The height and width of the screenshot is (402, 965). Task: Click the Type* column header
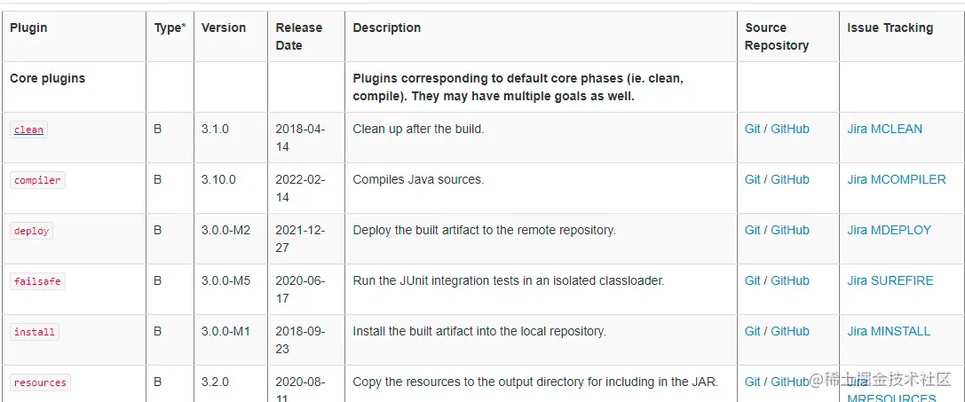pos(170,28)
